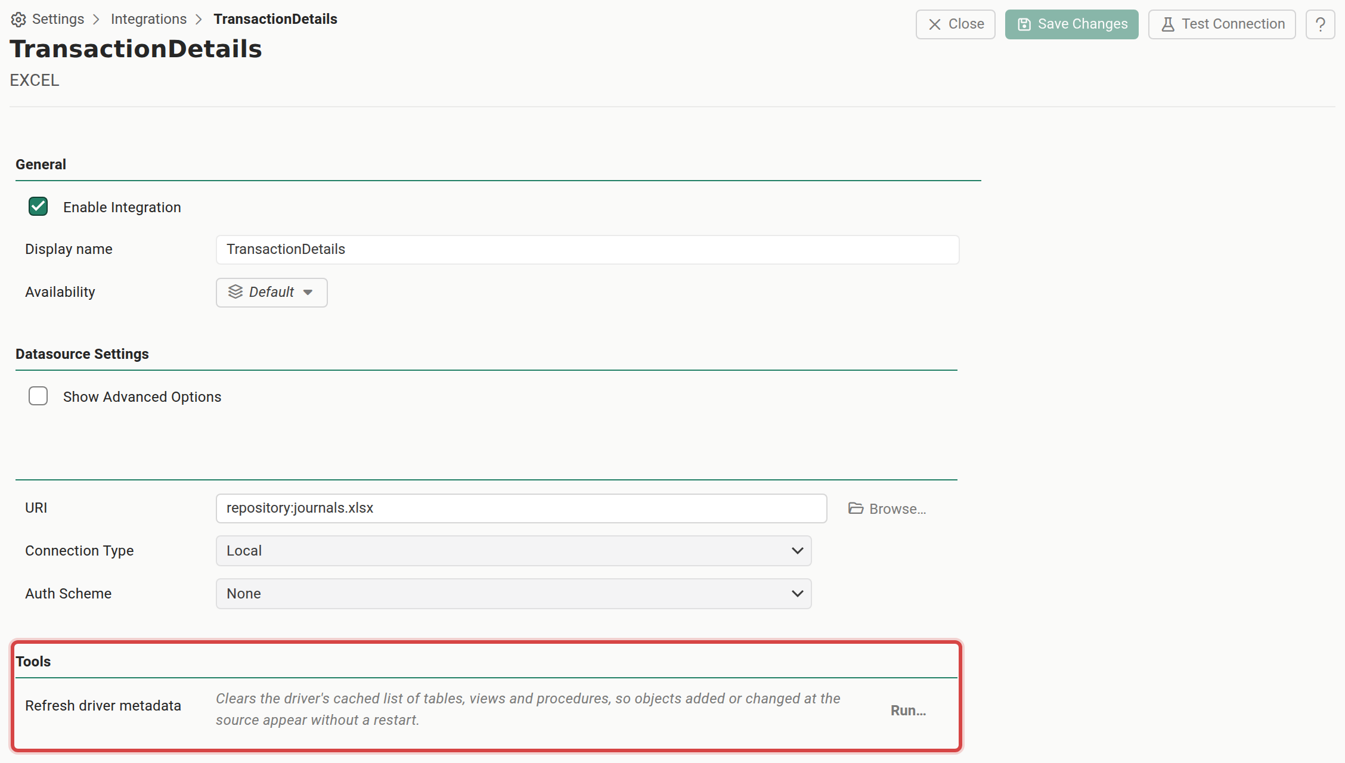The image size is (1345, 763).
Task: Uncheck the Enable Integration checkbox
Action: click(x=38, y=207)
